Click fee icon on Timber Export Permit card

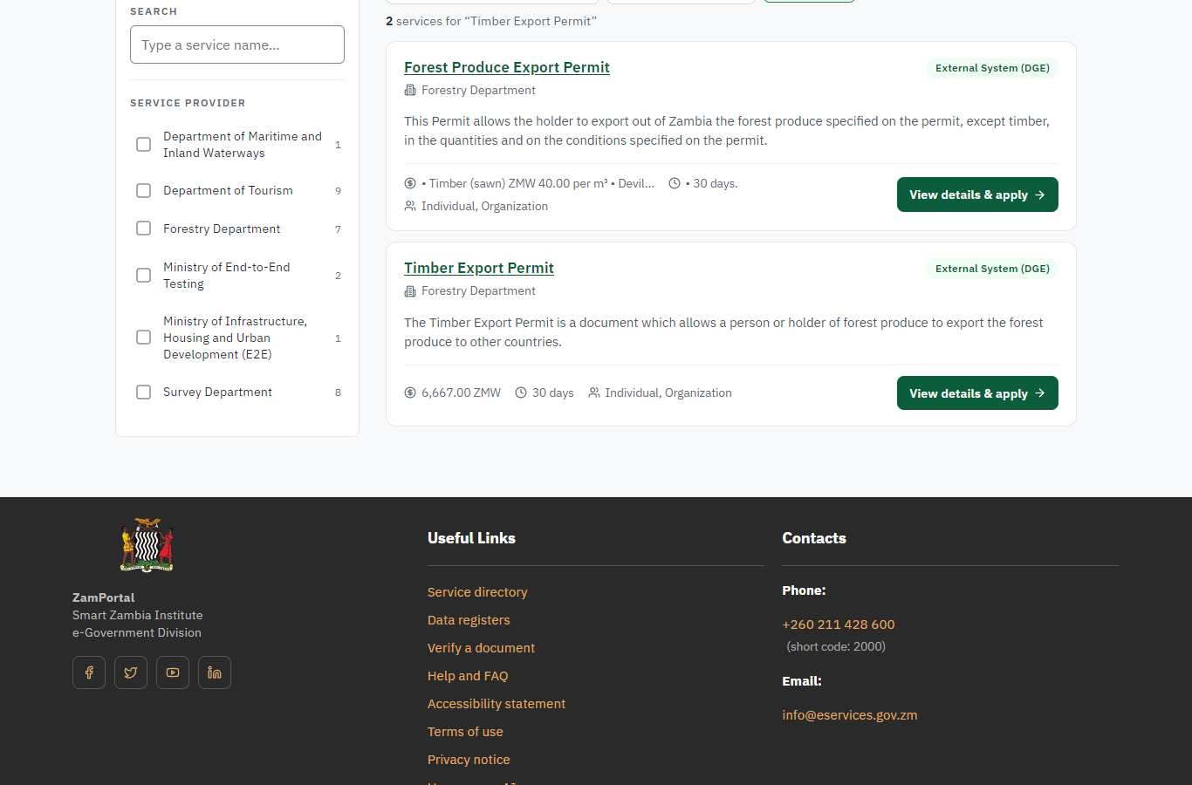(410, 392)
